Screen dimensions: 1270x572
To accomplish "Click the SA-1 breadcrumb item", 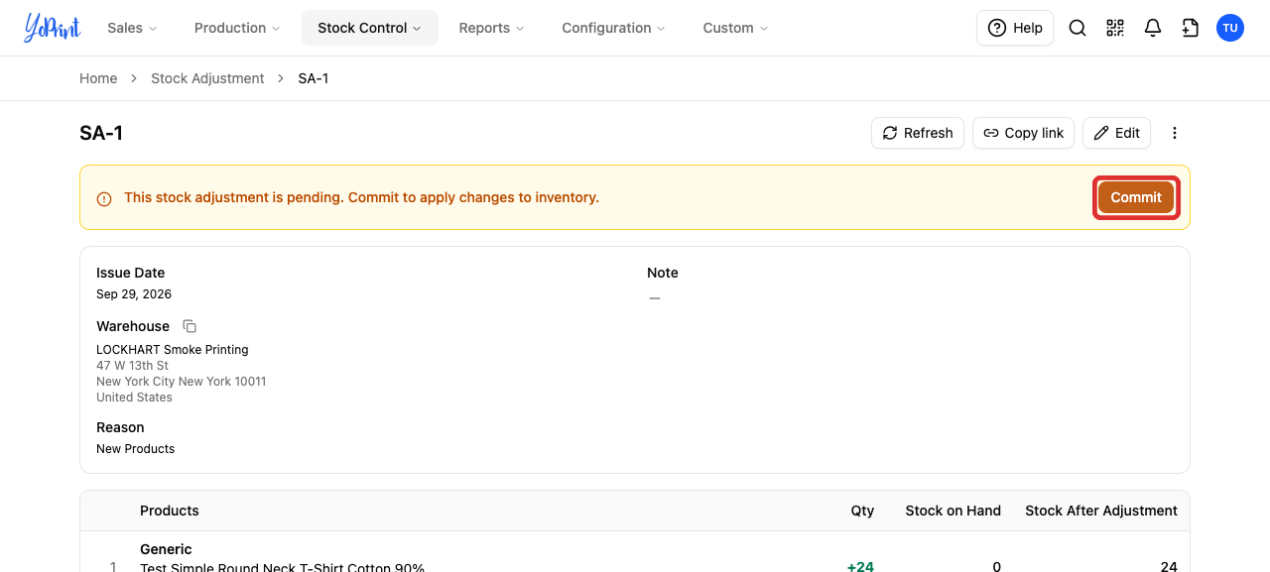I will point(314,78).
